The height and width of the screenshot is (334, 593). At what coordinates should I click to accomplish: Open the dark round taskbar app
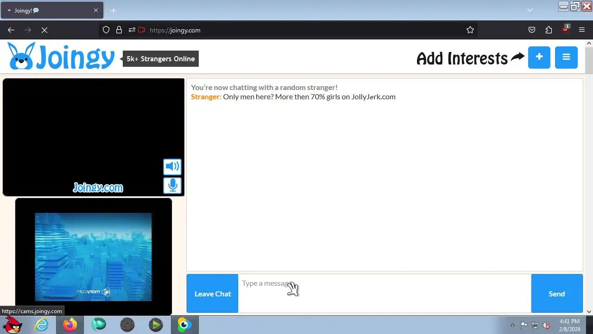pos(127,325)
